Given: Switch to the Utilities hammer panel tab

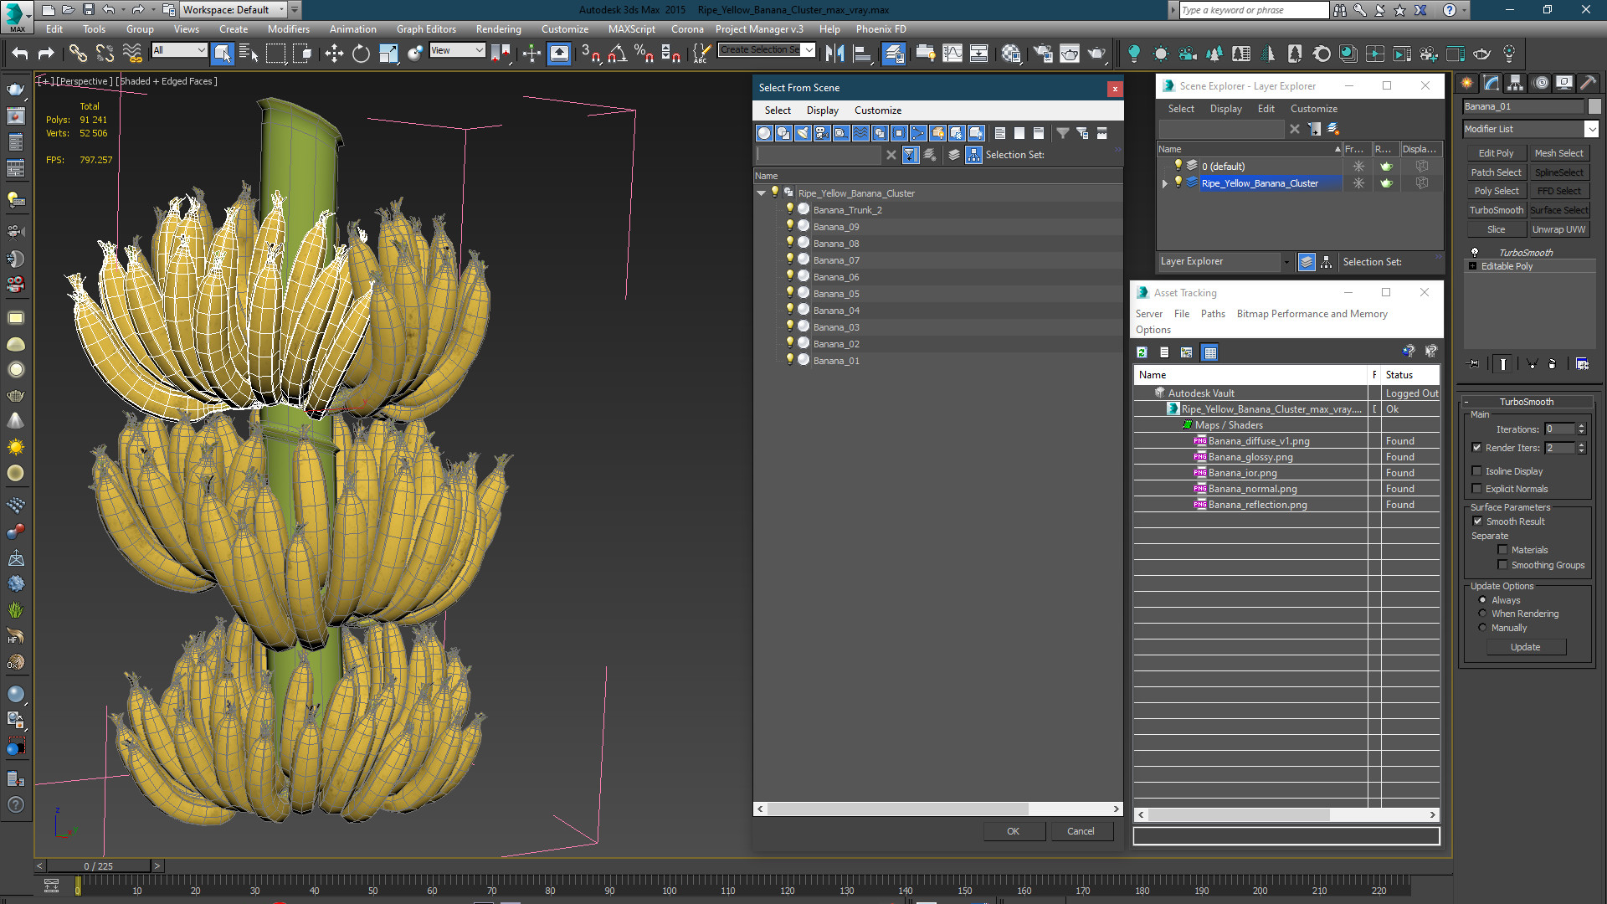Looking at the screenshot, I should pyautogui.click(x=1588, y=83).
